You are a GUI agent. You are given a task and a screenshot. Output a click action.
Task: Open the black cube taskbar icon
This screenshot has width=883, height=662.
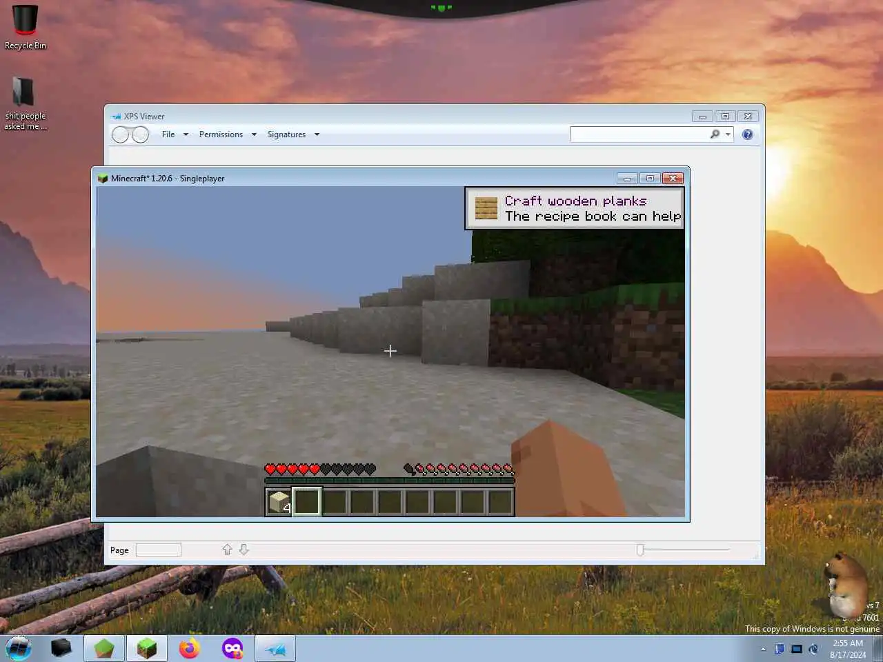(61, 648)
